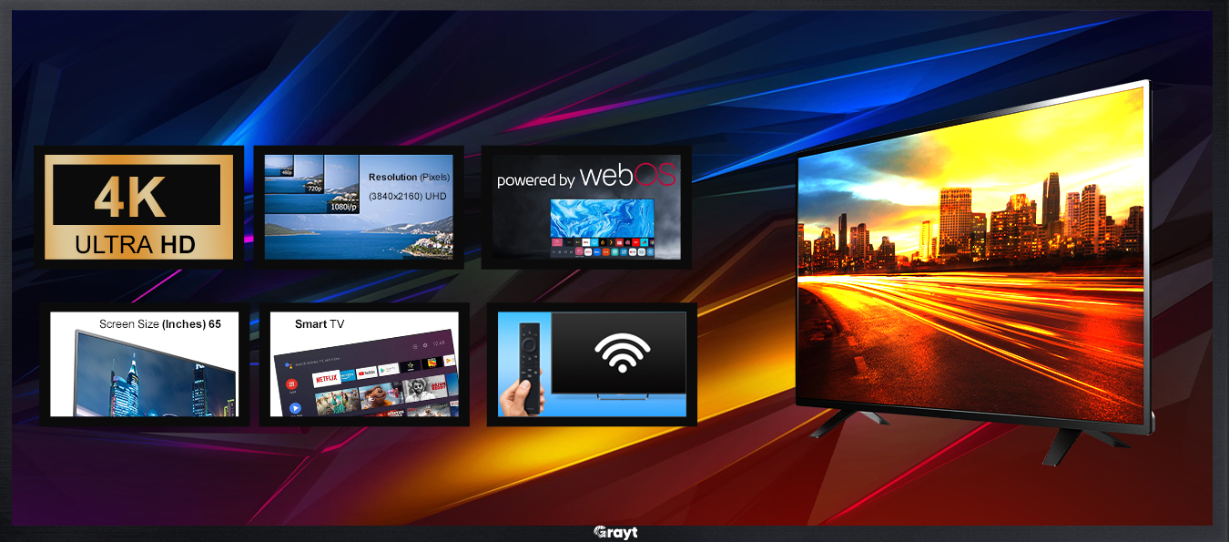The width and height of the screenshot is (1229, 542).
Task: Click the YouTube app icon
Action: coord(366,373)
